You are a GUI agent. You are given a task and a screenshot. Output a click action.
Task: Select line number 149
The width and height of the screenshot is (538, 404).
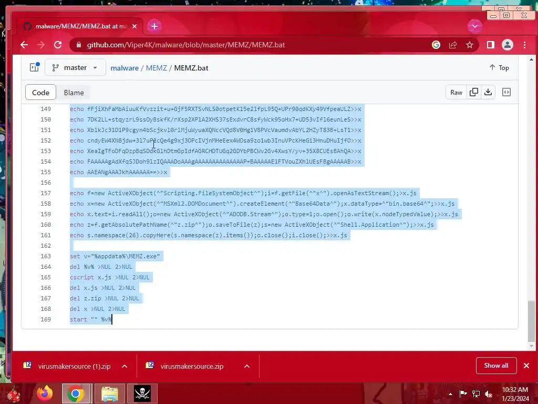pyautogui.click(x=46, y=109)
